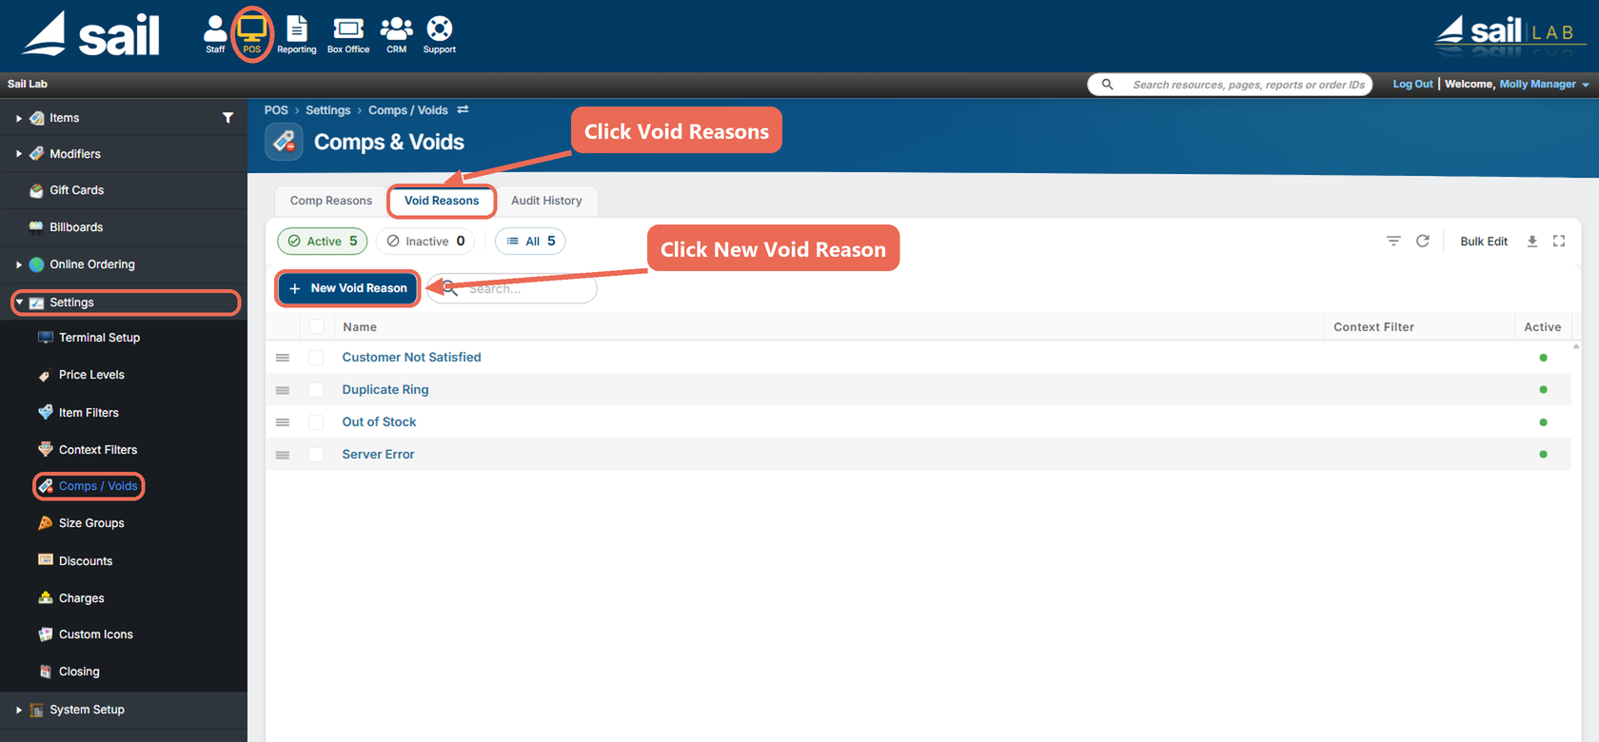Check the Out of Stock row checkbox
Screen dimensions: 1599x742
pos(316,422)
